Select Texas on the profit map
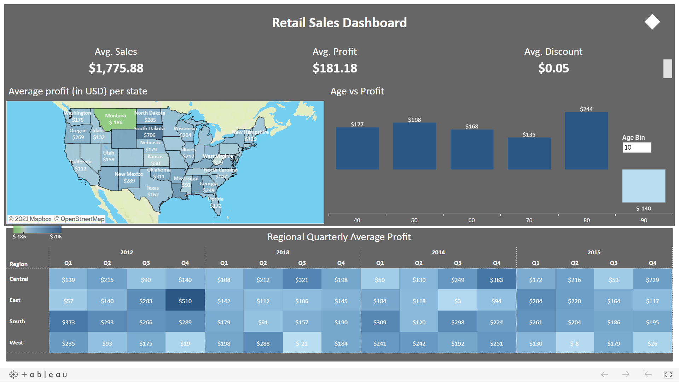The height and width of the screenshot is (382, 679). 152,191
